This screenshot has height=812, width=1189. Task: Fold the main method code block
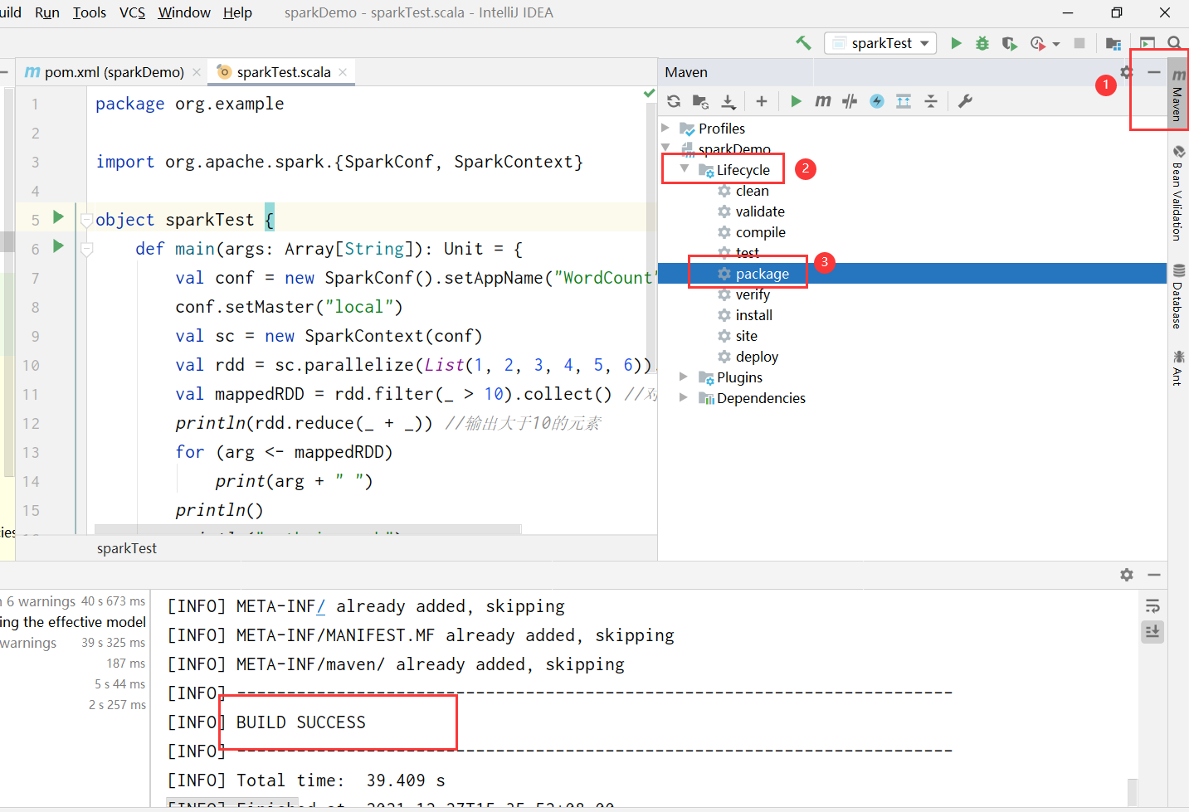coord(86,249)
